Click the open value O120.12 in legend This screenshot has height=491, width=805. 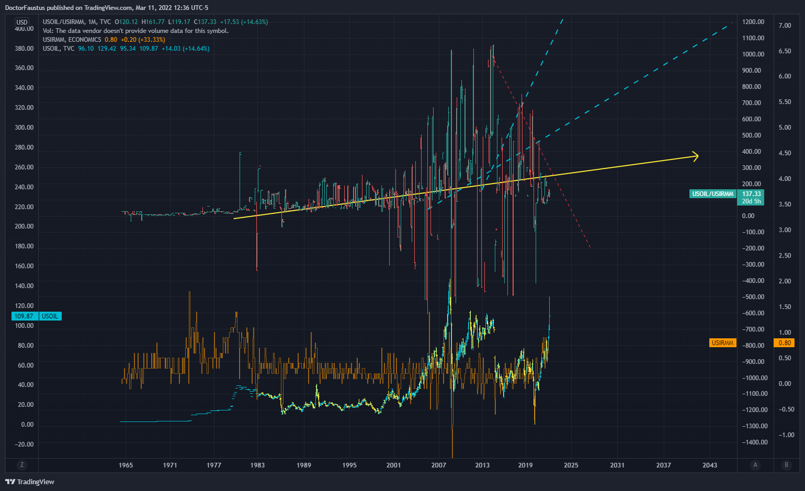pos(126,22)
